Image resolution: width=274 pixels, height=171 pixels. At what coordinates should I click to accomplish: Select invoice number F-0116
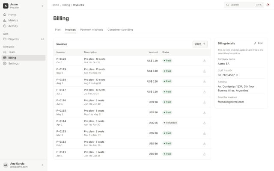point(61,100)
